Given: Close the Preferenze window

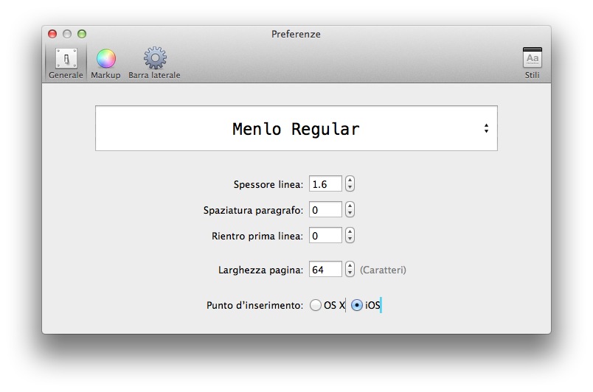Looking at the screenshot, I should click(x=52, y=34).
